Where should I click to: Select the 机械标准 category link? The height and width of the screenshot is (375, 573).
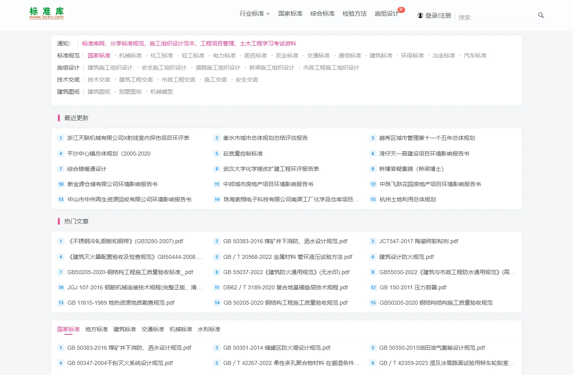pos(130,55)
